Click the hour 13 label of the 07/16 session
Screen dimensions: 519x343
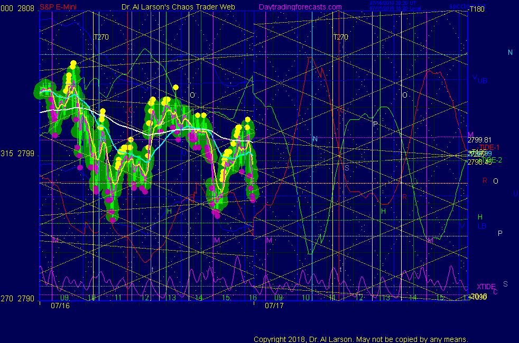pyautogui.click(x=172, y=298)
